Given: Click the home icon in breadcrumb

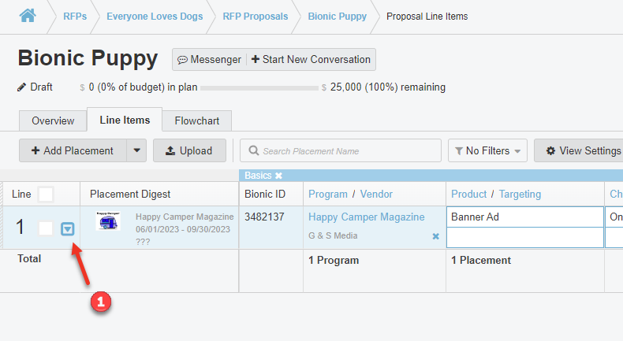Looking at the screenshot, I should tap(28, 16).
